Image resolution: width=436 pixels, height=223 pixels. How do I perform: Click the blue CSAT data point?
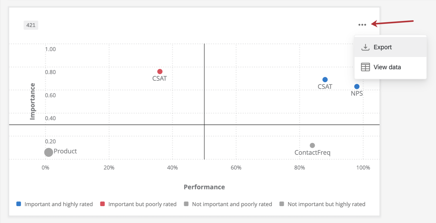(x=325, y=80)
